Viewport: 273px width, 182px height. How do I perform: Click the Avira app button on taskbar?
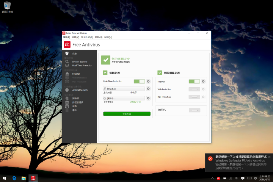[33, 178]
